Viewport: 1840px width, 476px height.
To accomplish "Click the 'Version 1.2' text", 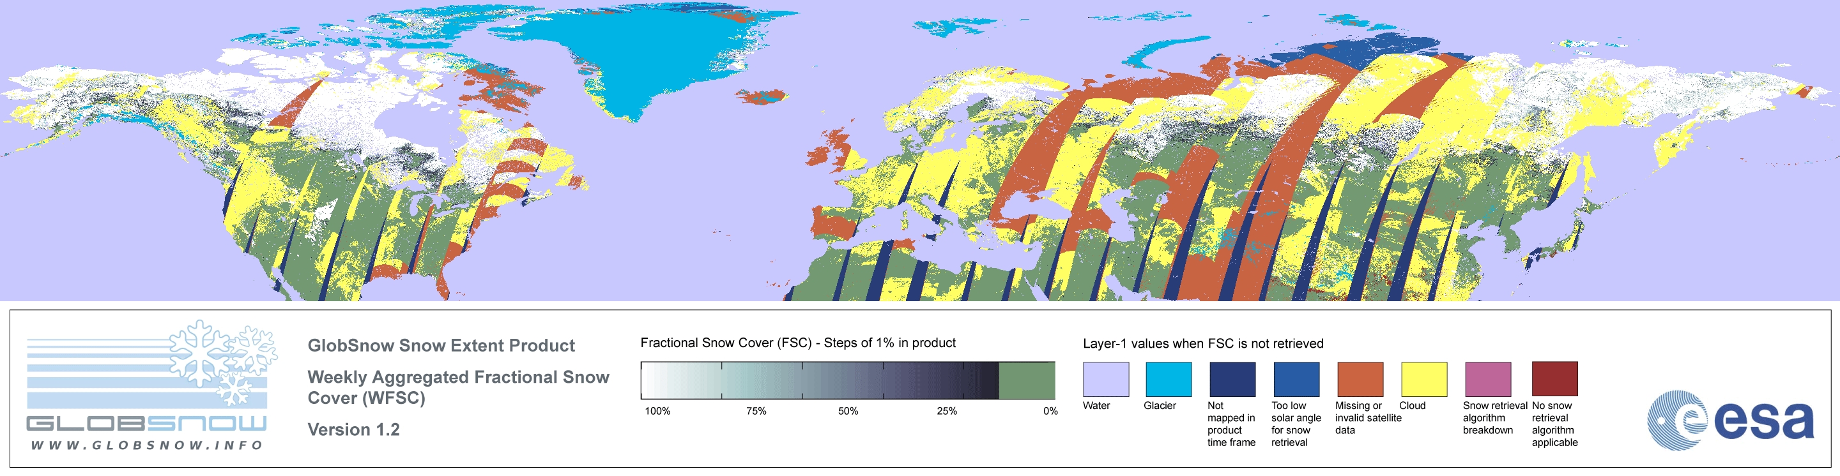I will point(353,429).
